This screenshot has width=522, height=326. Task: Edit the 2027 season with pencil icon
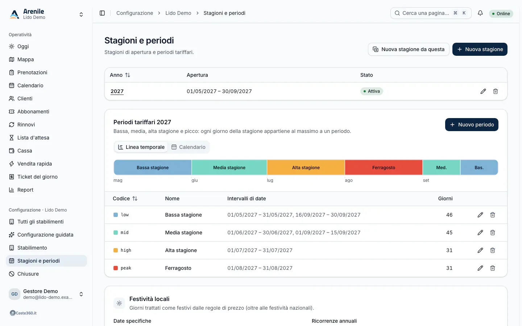coord(483,91)
